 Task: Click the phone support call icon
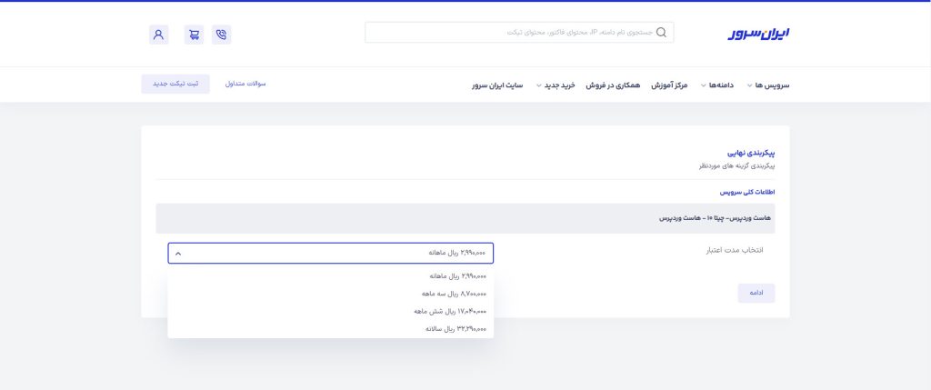pos(221,35)
